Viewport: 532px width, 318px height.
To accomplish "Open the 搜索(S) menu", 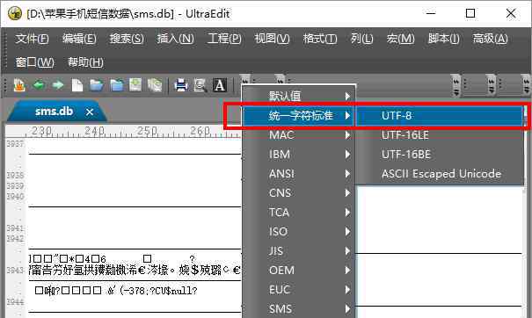I will pyautogui.click(x=127, y=39).
